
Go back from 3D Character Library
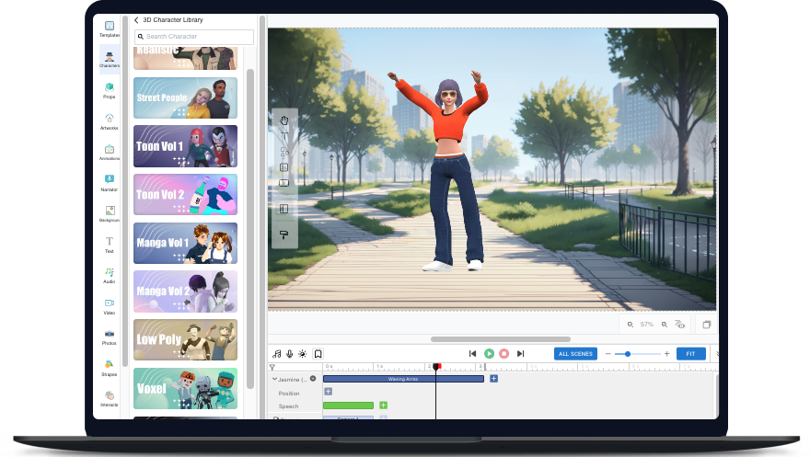pyautogui.click(x=136, y=19)
